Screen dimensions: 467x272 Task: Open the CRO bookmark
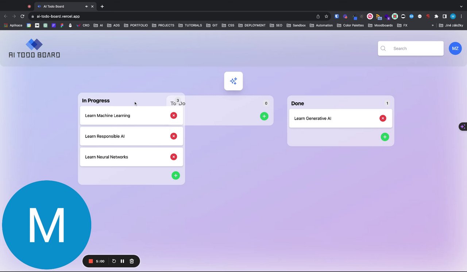(83, 26)
